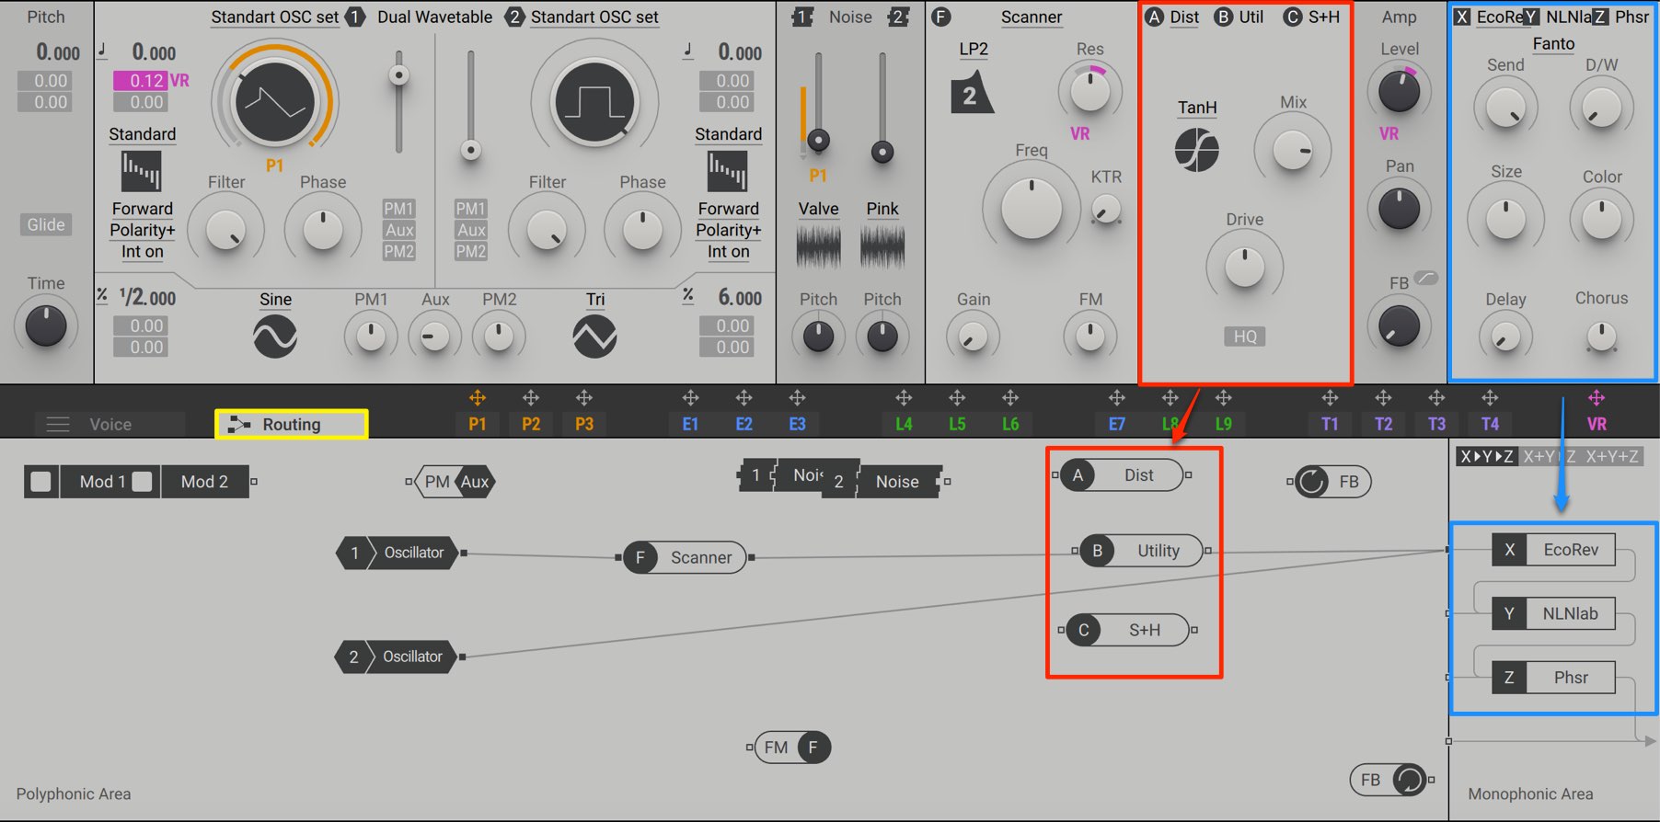Click the VR modulation drag handle

point(1597,398)
